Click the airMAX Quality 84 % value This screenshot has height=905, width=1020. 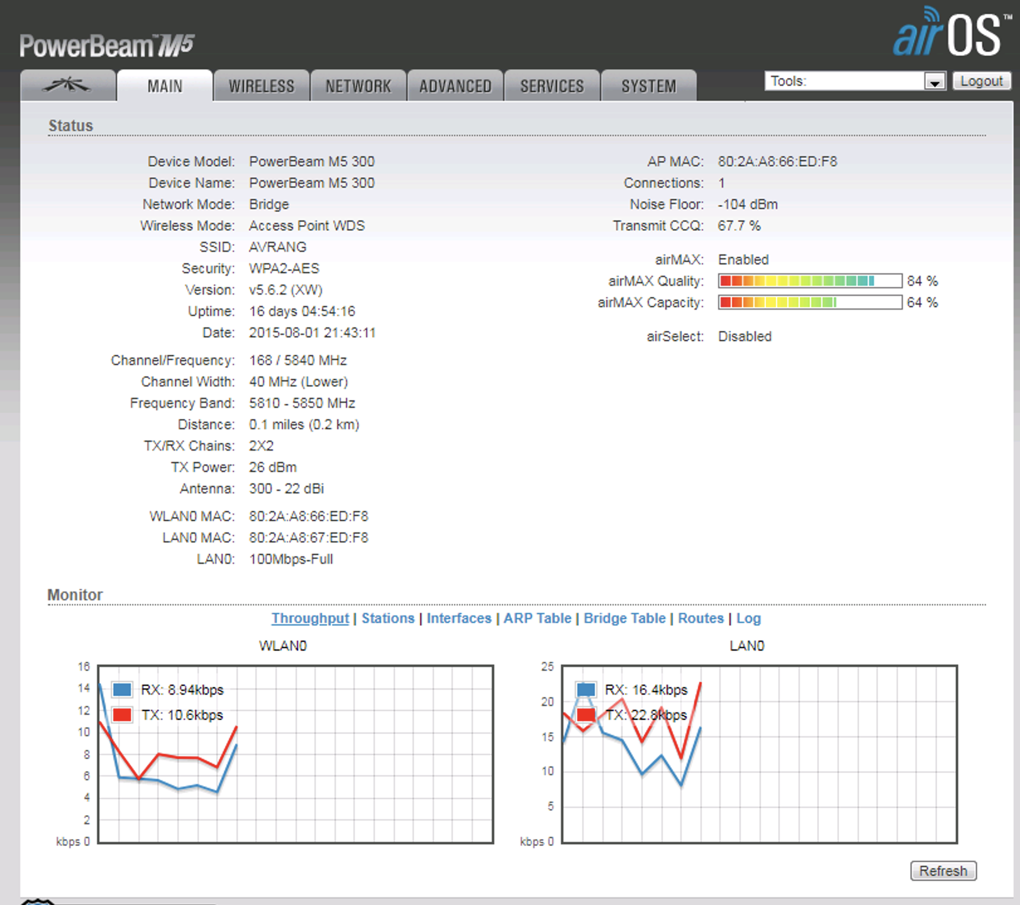(922, 281)
